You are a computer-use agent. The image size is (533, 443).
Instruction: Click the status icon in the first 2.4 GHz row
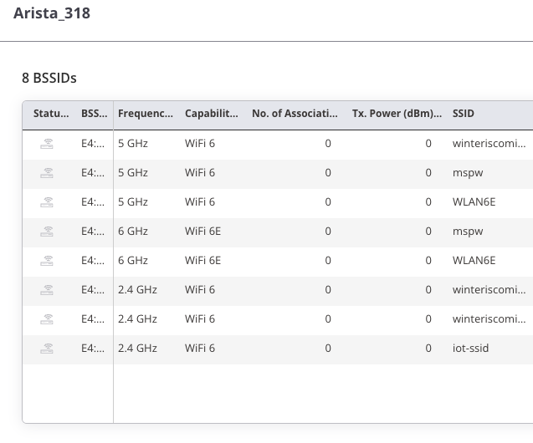[x=47, y=289]
